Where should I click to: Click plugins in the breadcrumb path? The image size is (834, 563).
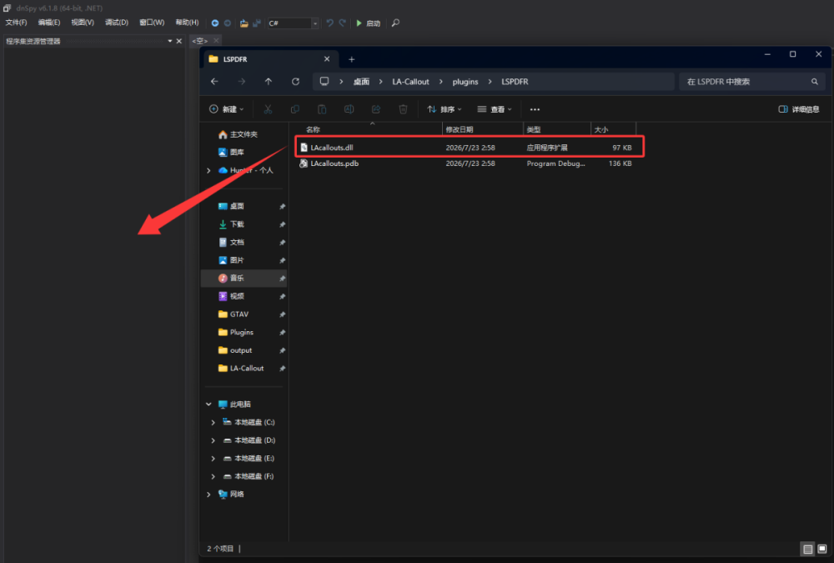click(465, 82)
